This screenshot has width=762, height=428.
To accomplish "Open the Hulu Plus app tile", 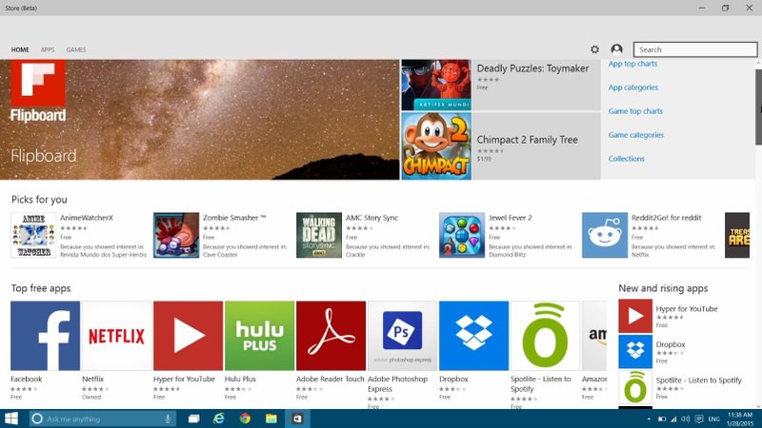I will (259, 336).
